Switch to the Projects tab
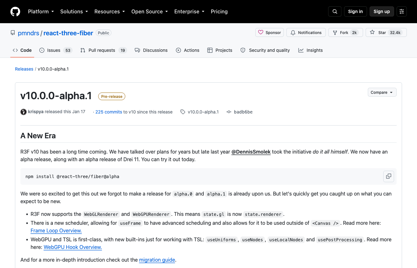 [x=220, y=50]
